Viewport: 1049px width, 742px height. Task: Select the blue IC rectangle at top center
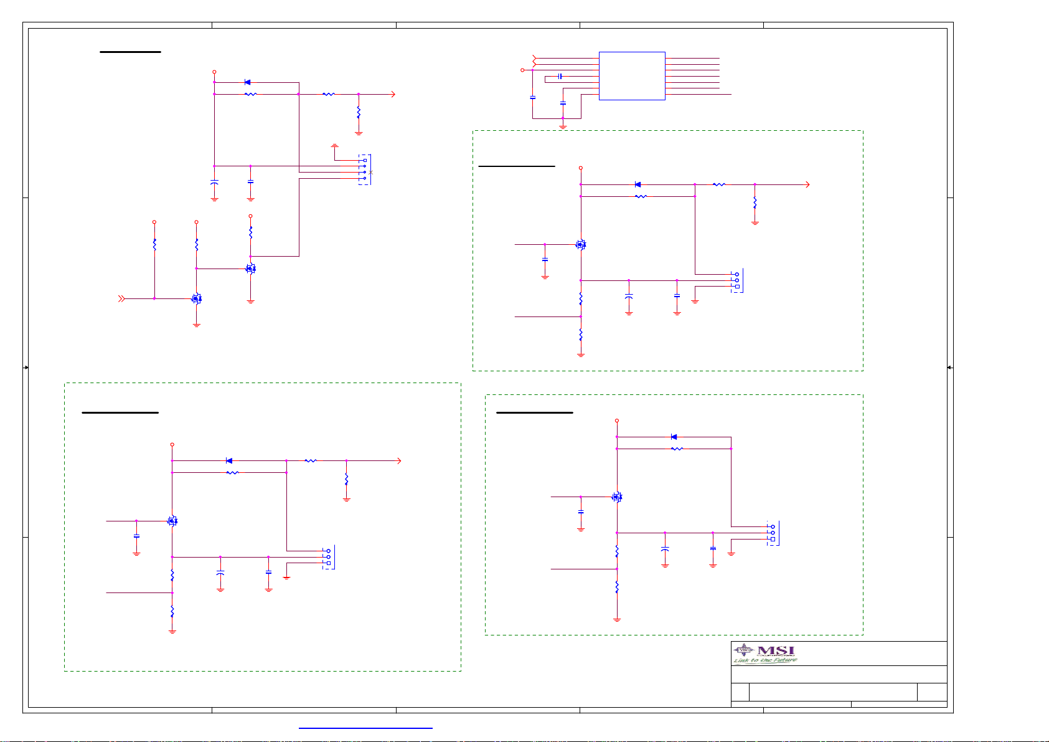pyautogui.click(x=632, y=76)
